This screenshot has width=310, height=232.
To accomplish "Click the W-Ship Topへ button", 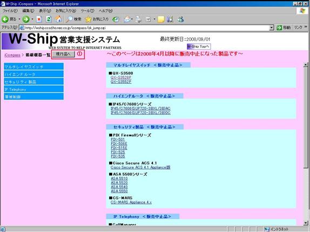I will pos(199,46).
